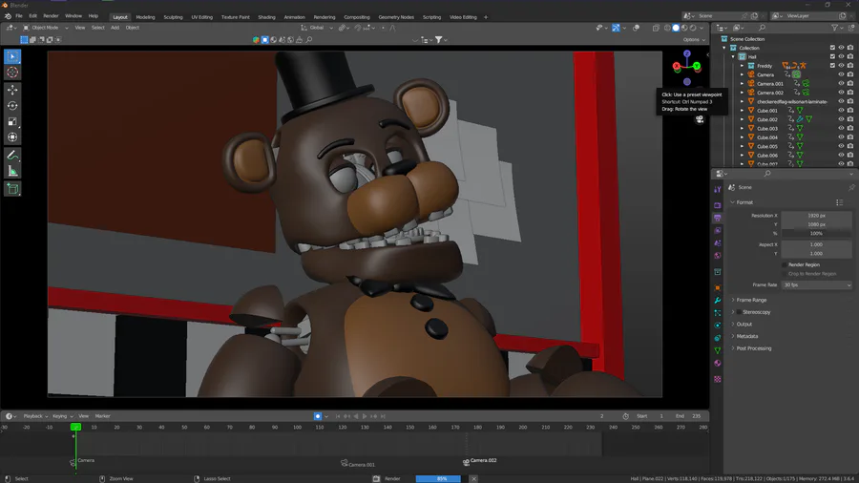Switch to the Scripting workspace tab
Image resolution: width=859 pixels, height=483 pixels.
[x=431, y=17]
